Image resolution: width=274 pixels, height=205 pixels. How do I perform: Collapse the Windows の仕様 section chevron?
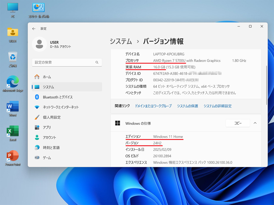click(x=255, y=123)
